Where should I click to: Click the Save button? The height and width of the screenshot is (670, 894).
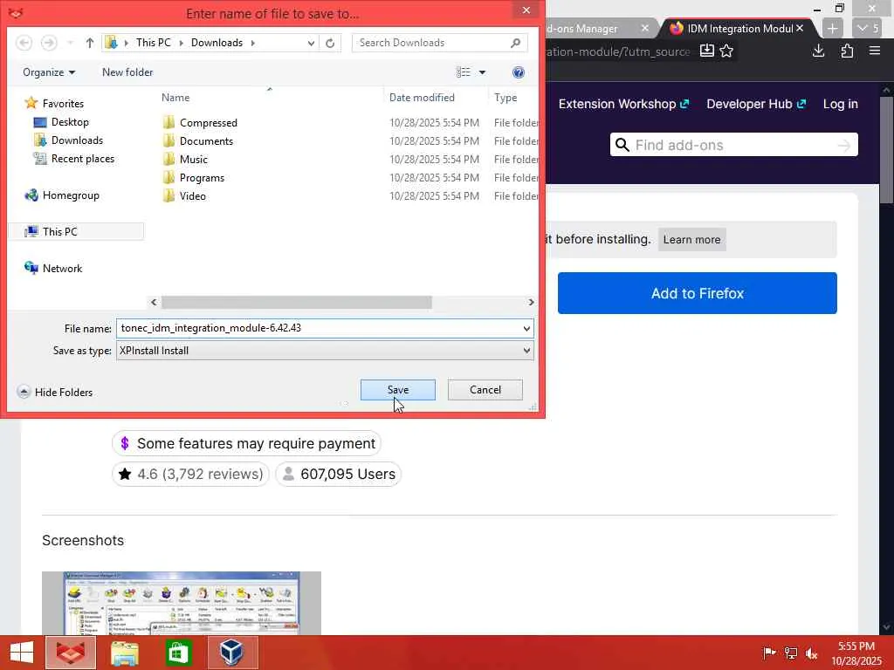pos(398,390)
